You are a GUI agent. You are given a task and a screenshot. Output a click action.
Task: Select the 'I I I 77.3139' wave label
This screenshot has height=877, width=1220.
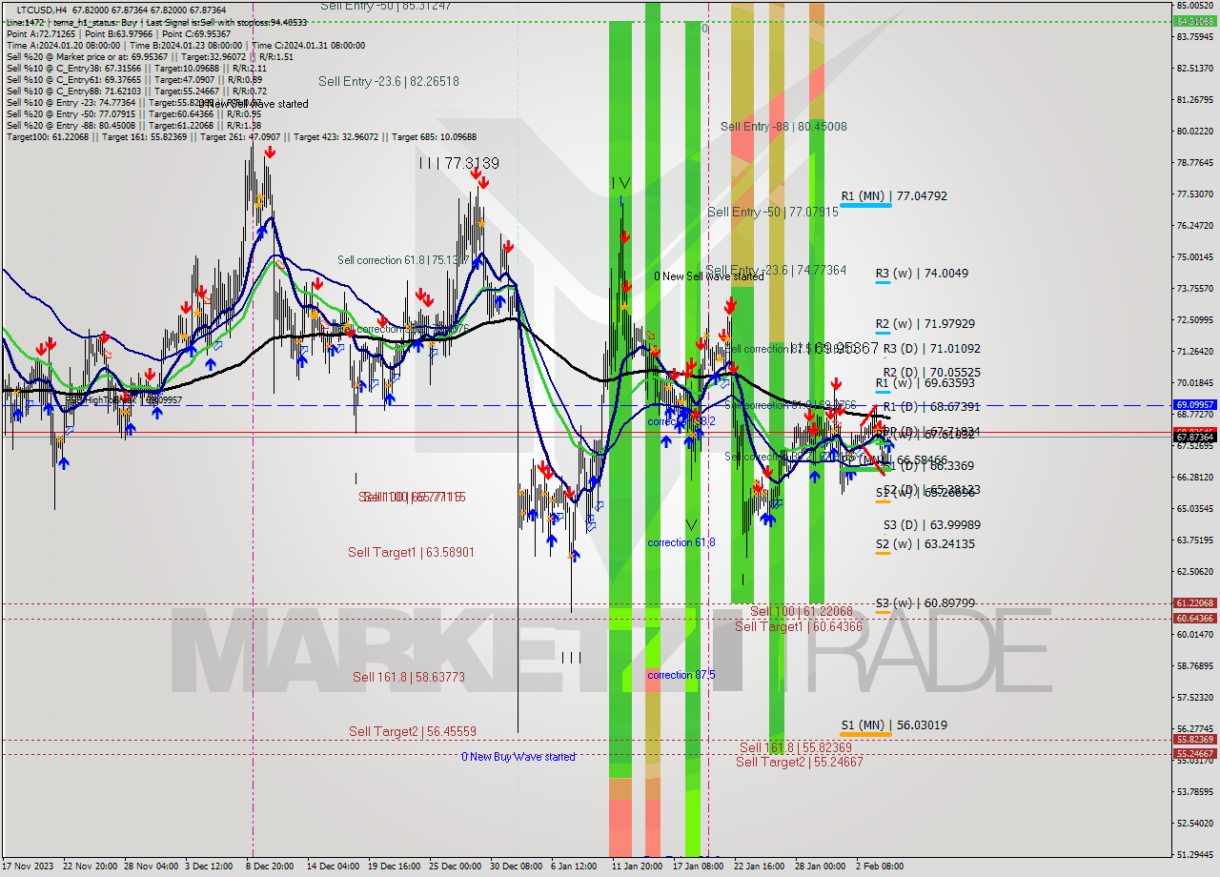coord(459,164)
